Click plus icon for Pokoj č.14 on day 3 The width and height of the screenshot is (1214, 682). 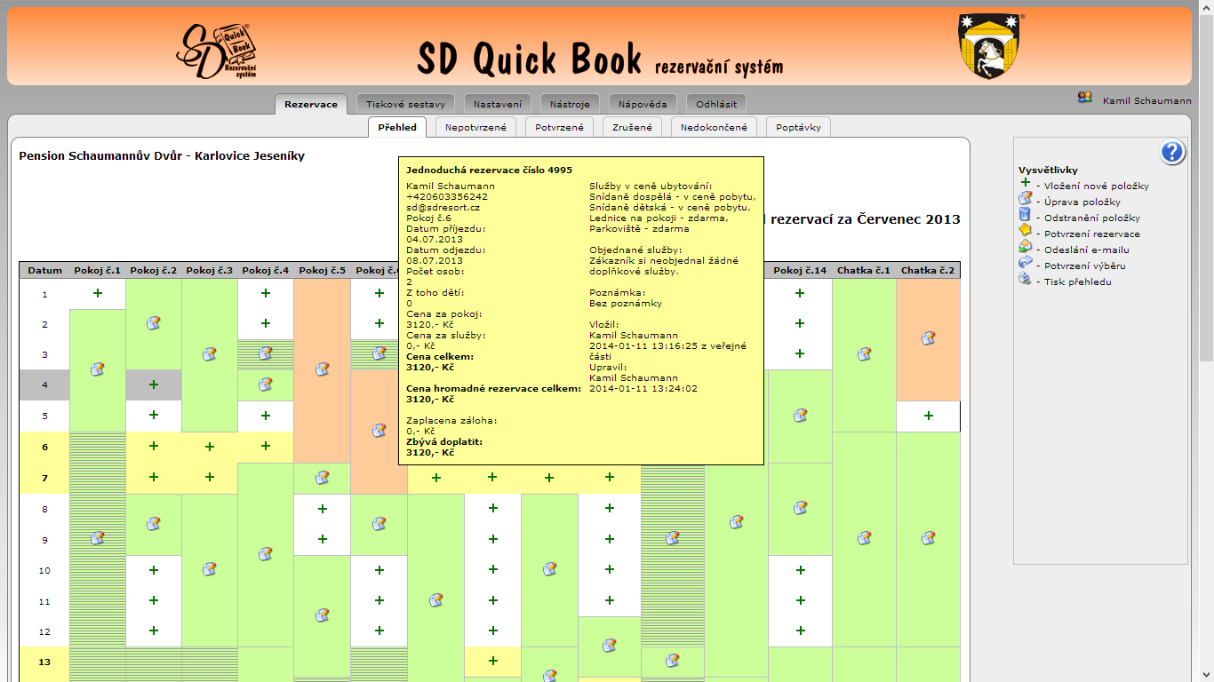tap(800, 353)
